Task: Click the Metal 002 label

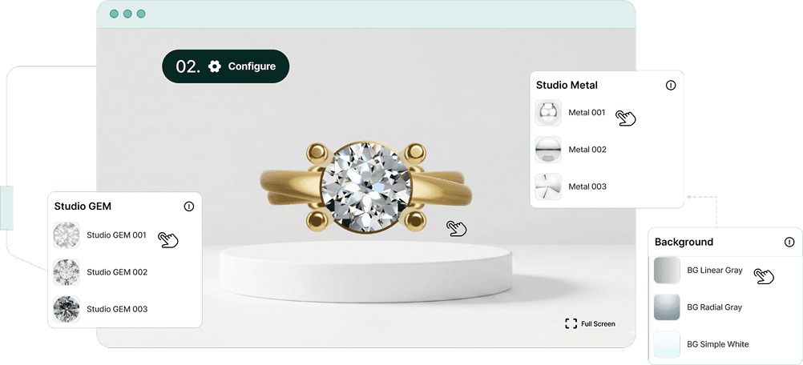Action: pyautogui.click(x=587, y=150)
